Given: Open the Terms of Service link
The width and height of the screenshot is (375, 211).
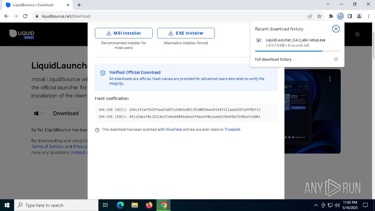Looking at the screenshot, I should (x=47, y=147).
